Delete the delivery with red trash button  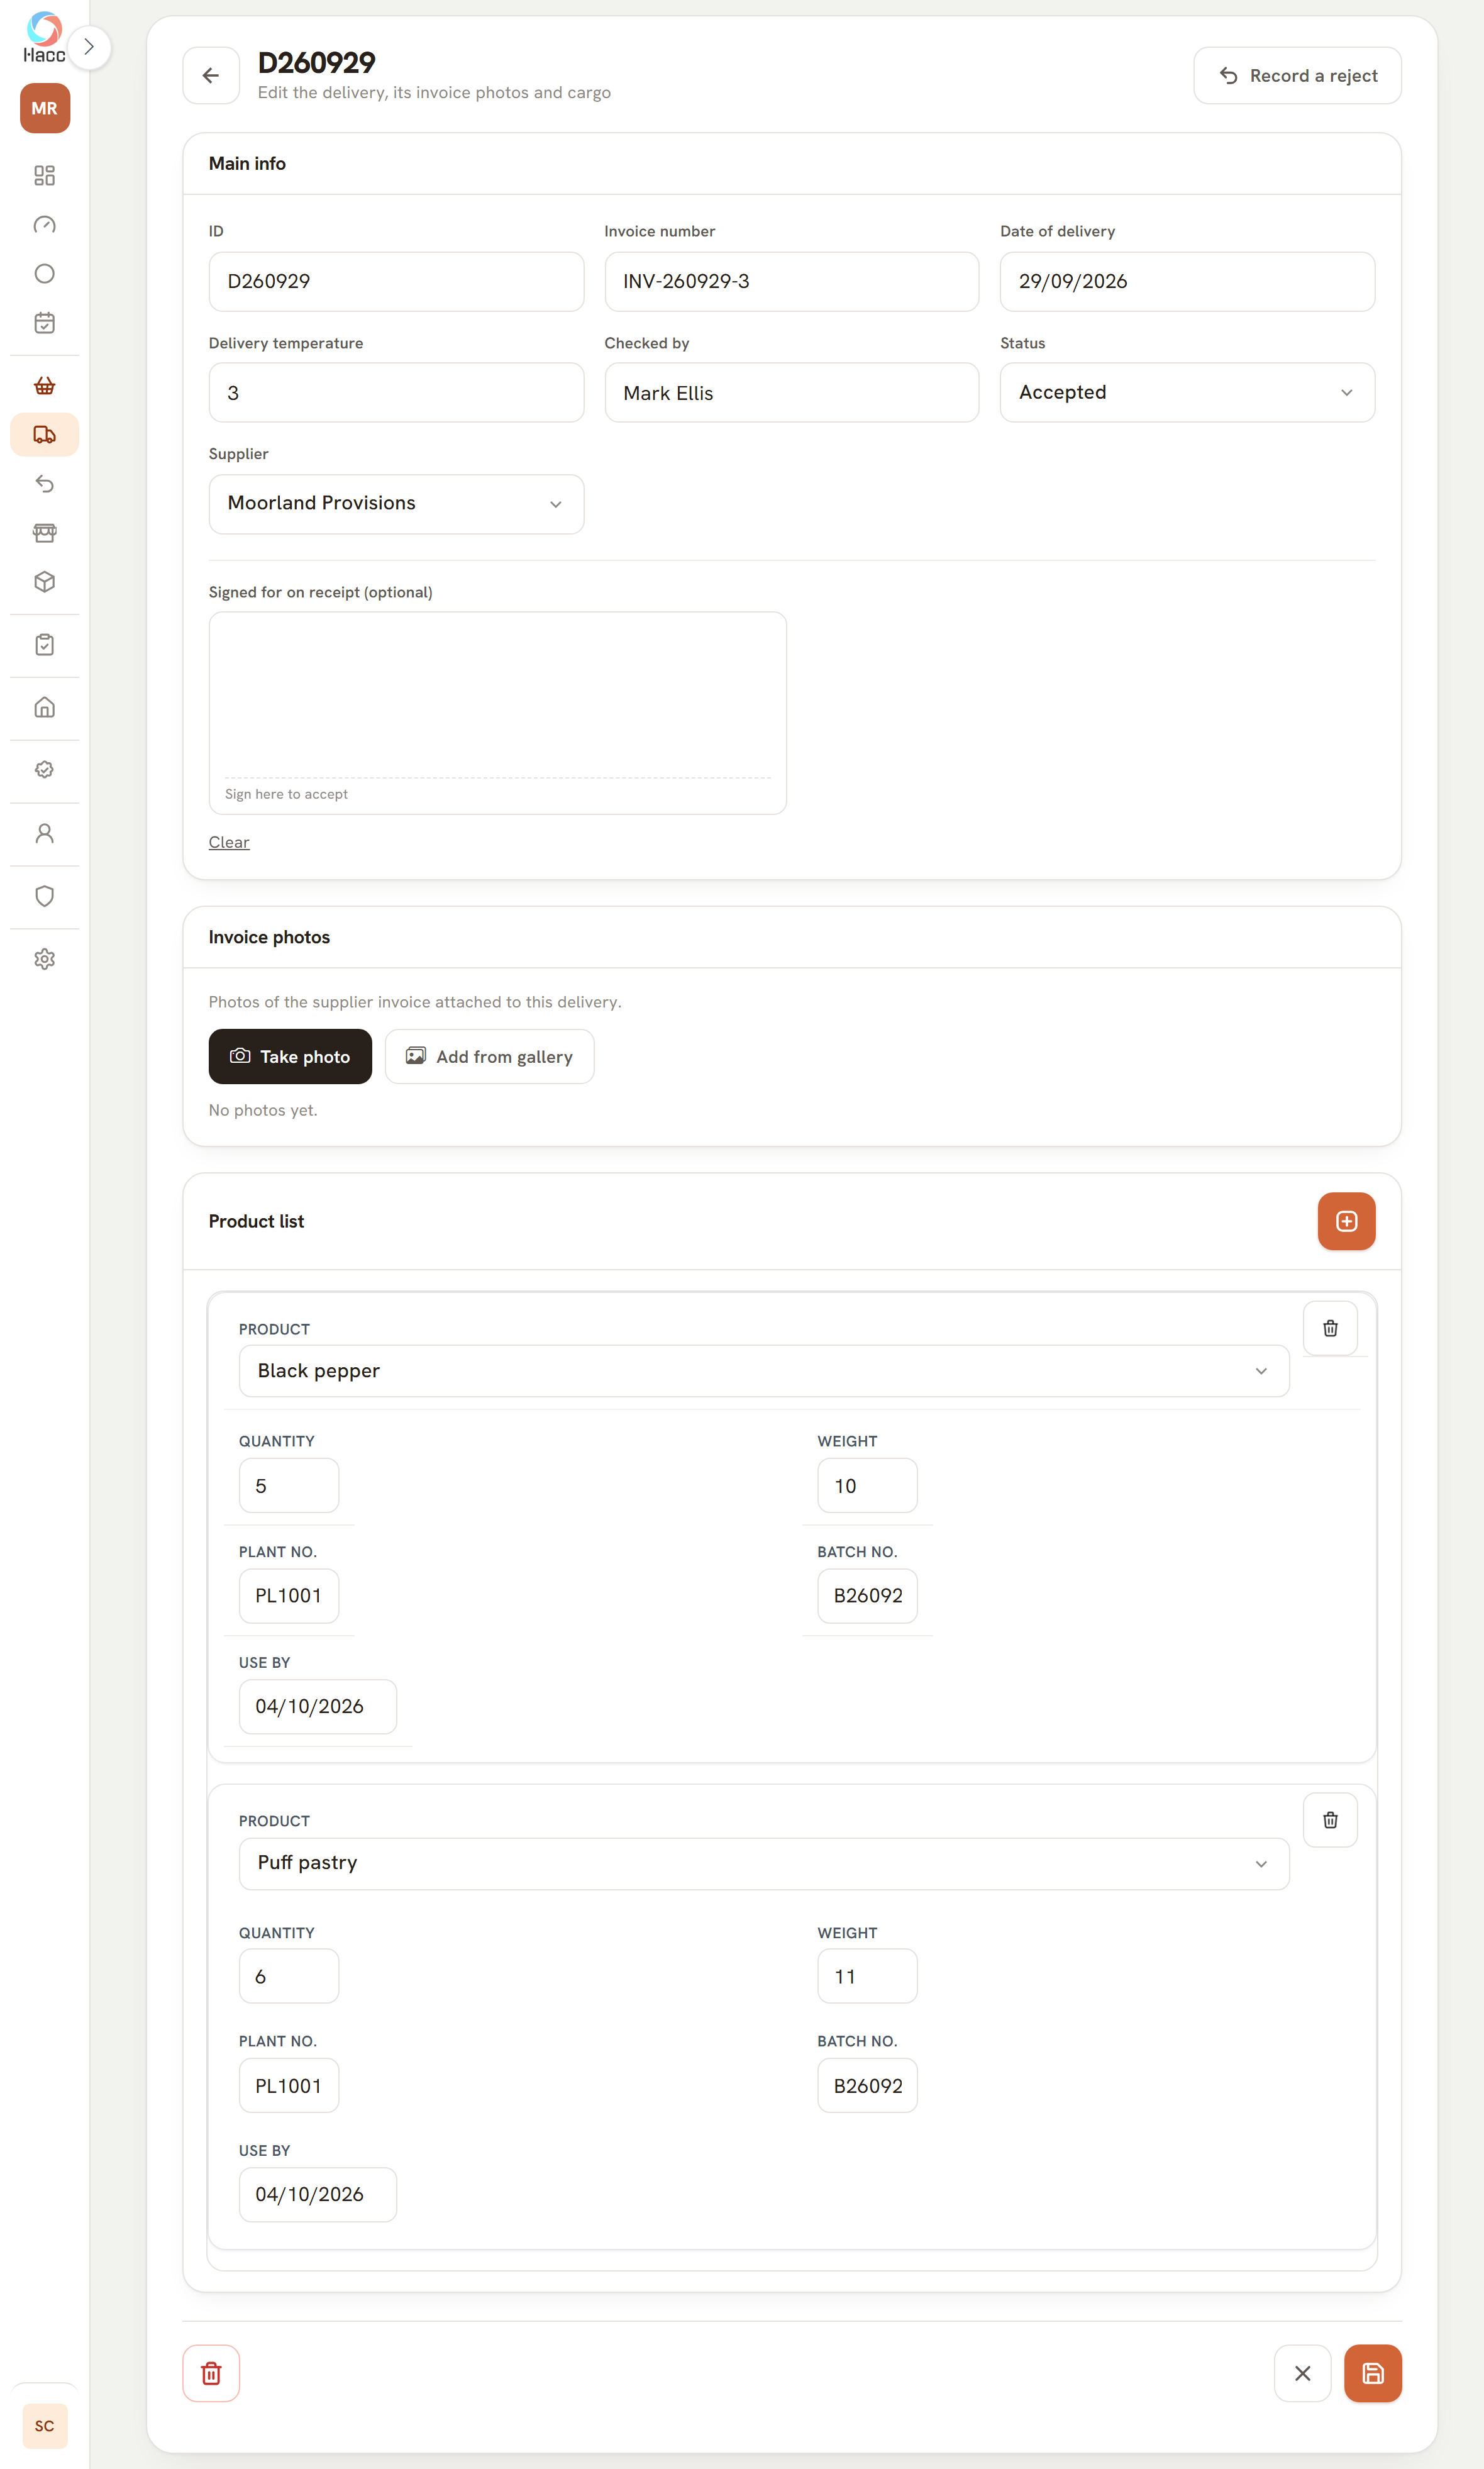pyautogui.click(x=211, y=2373)
